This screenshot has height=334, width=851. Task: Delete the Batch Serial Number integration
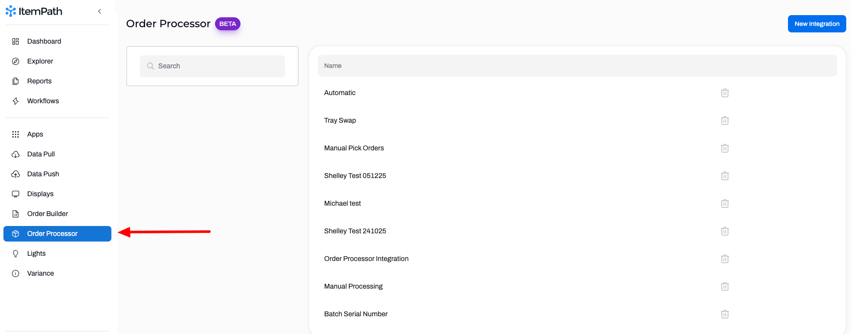(725, 314)
